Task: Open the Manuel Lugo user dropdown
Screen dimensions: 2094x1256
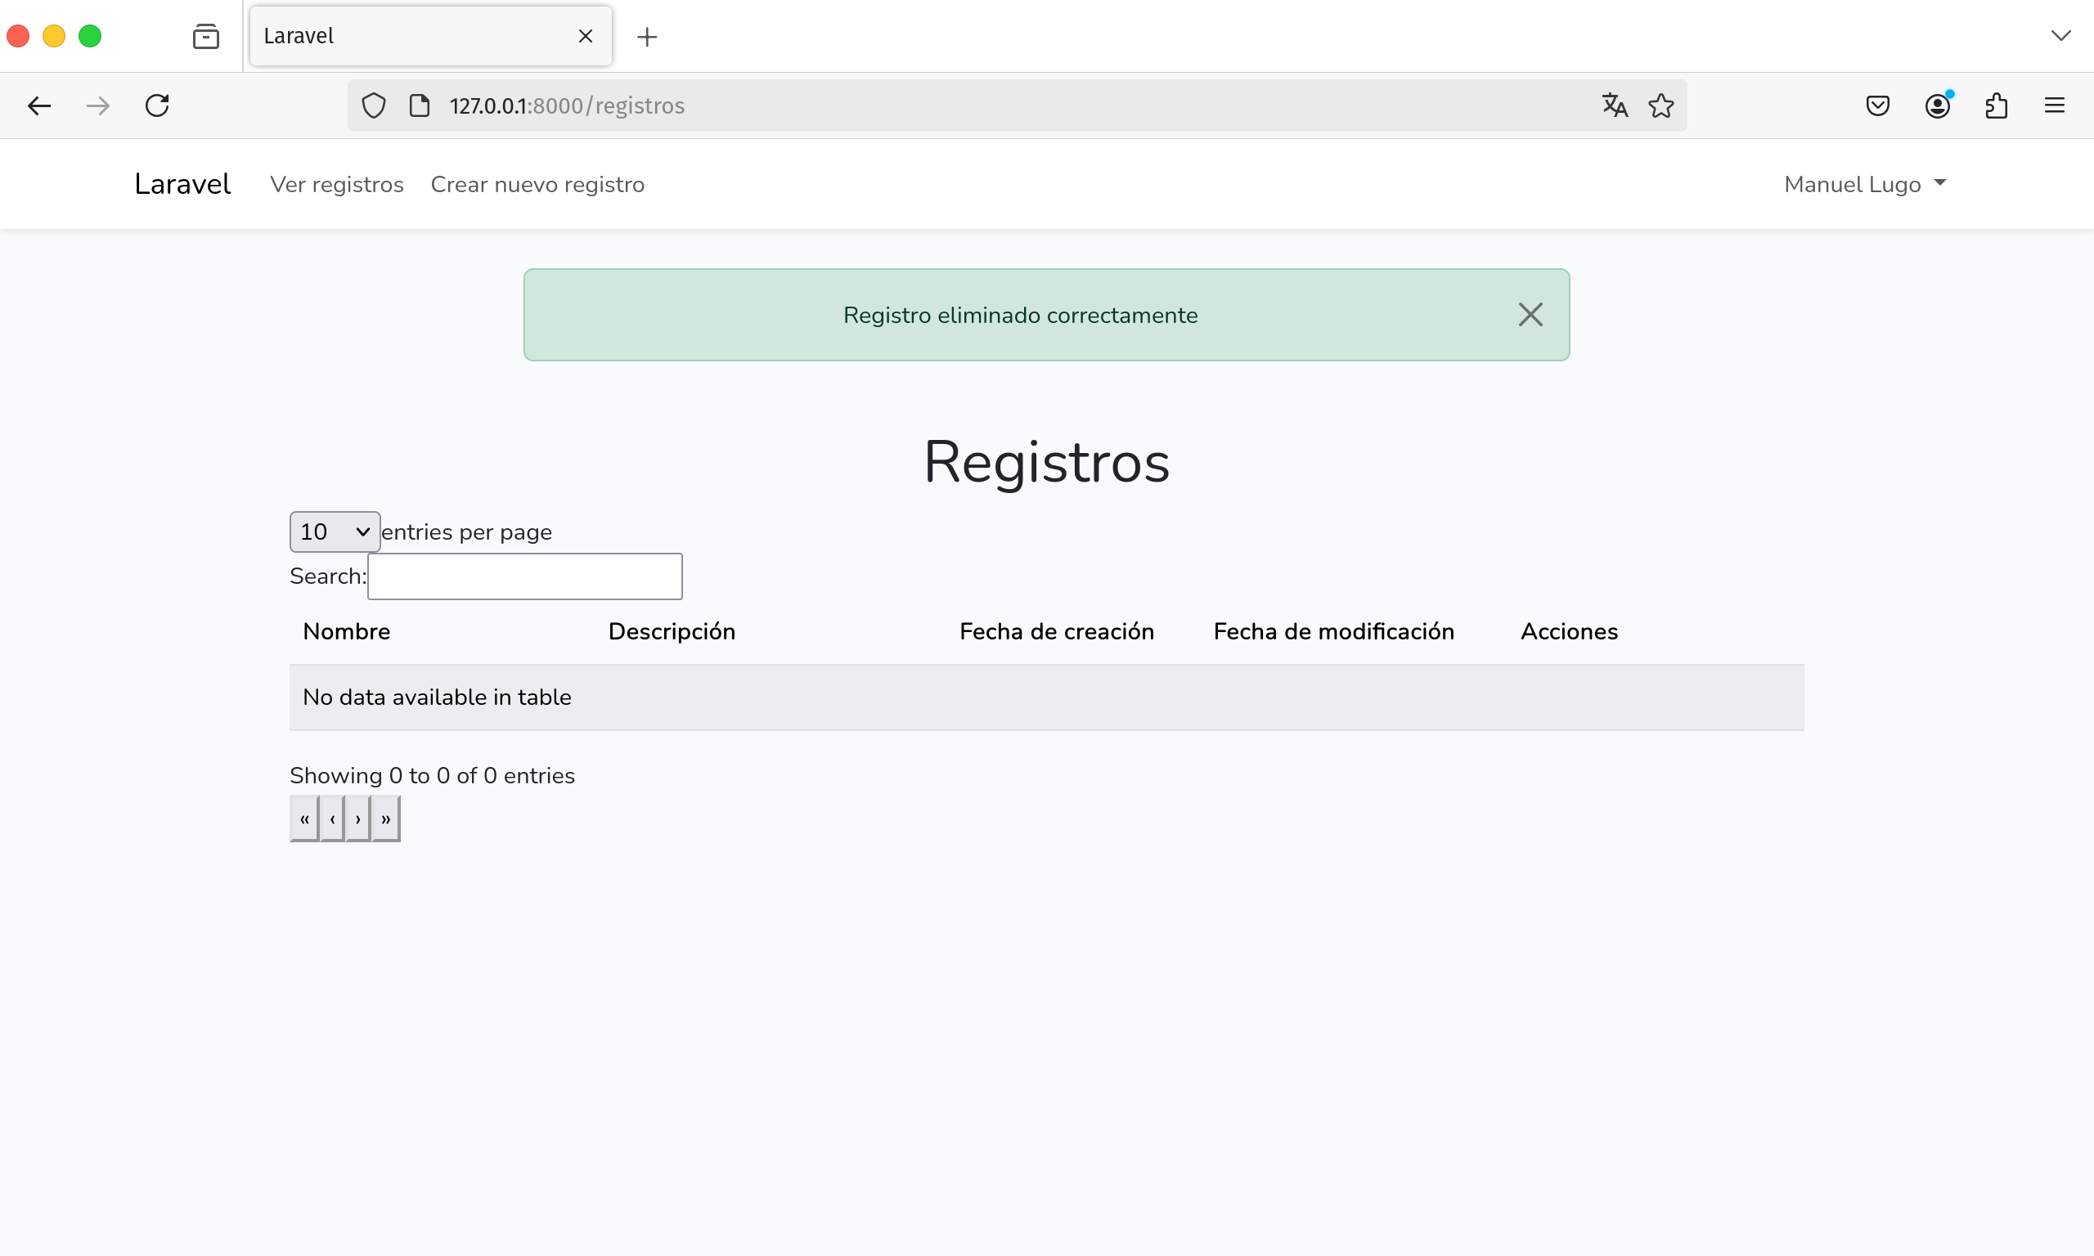Action: tap(1865, 185)
